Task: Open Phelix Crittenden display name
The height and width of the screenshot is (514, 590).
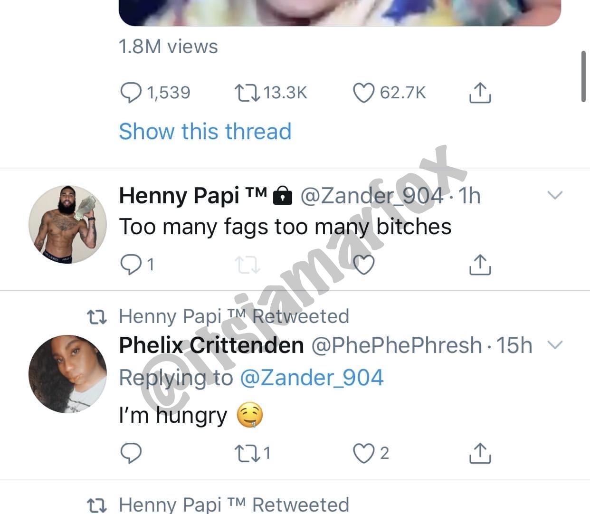Action: 211,345
